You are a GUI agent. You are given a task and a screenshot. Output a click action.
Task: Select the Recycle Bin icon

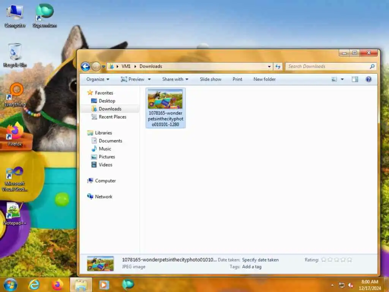[15, 56]
